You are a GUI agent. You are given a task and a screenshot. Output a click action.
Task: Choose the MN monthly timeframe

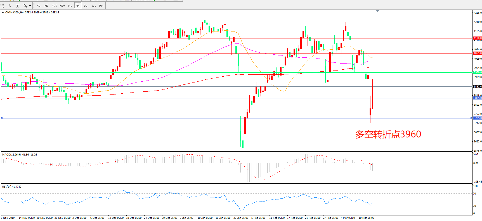pyautogui.click(x=101, y=6)
